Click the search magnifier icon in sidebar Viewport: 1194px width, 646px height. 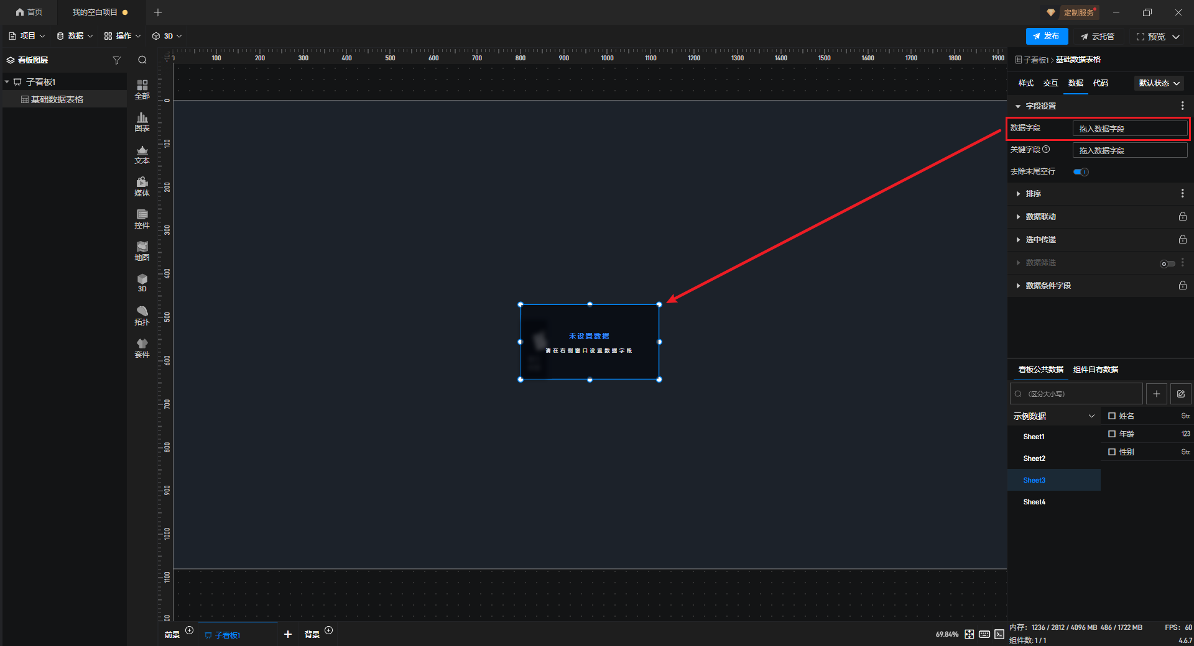142,60
